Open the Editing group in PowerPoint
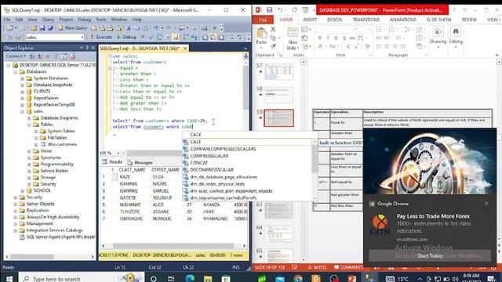The height and width of the screenshot is (282, 502). (456, 37)
